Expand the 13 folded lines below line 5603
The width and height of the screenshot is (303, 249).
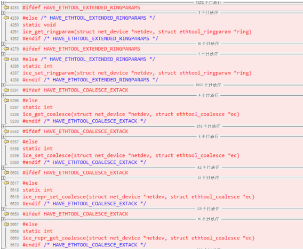3,178
